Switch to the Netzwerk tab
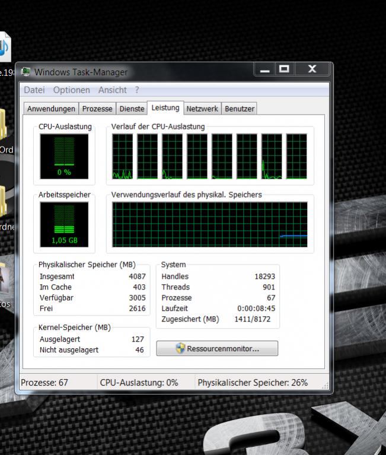The height and width of the screenshot is (455, 386). click(202, 109)
